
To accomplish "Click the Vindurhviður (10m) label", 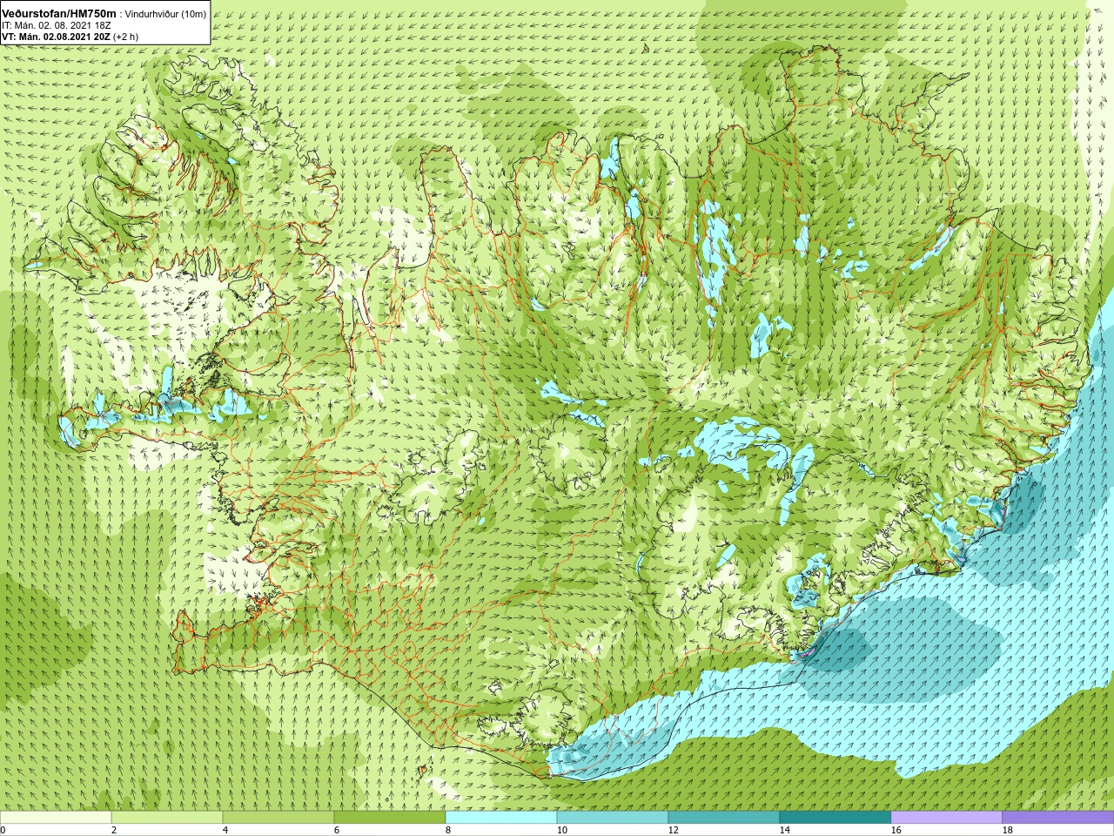I will click(x=165, y=14).
